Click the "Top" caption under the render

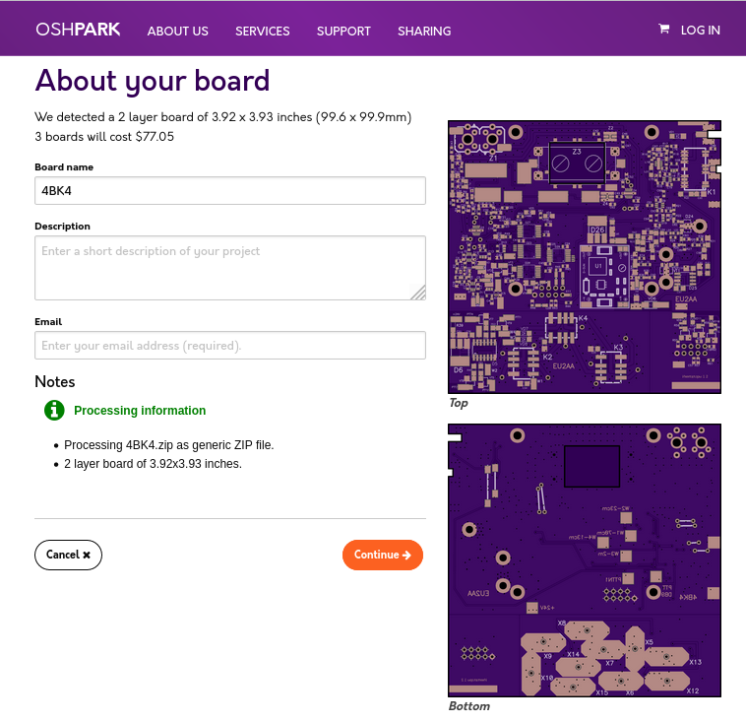(x=458, y=403)
